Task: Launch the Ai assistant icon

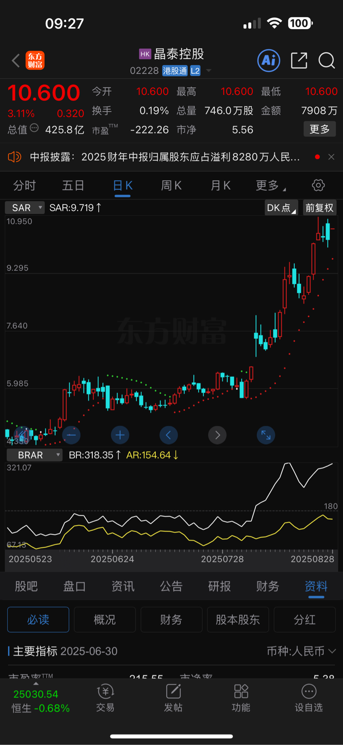Action: click(x=269, y=60)
